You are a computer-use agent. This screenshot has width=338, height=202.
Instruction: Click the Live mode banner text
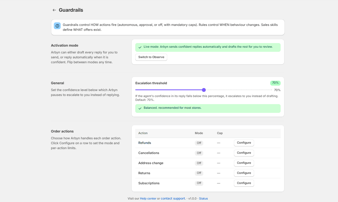(208, 47)
